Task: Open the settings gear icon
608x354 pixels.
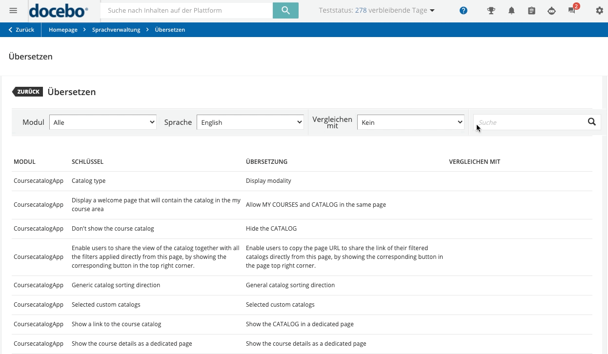Action: pos(600,10)
